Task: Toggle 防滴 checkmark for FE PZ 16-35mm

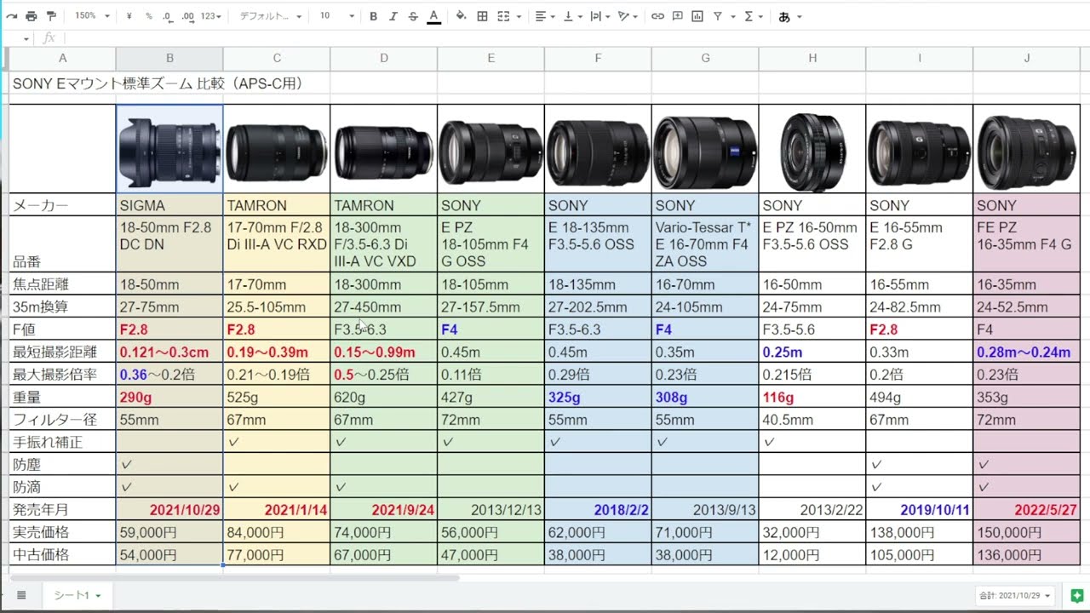Action: [x=984, y=487]
